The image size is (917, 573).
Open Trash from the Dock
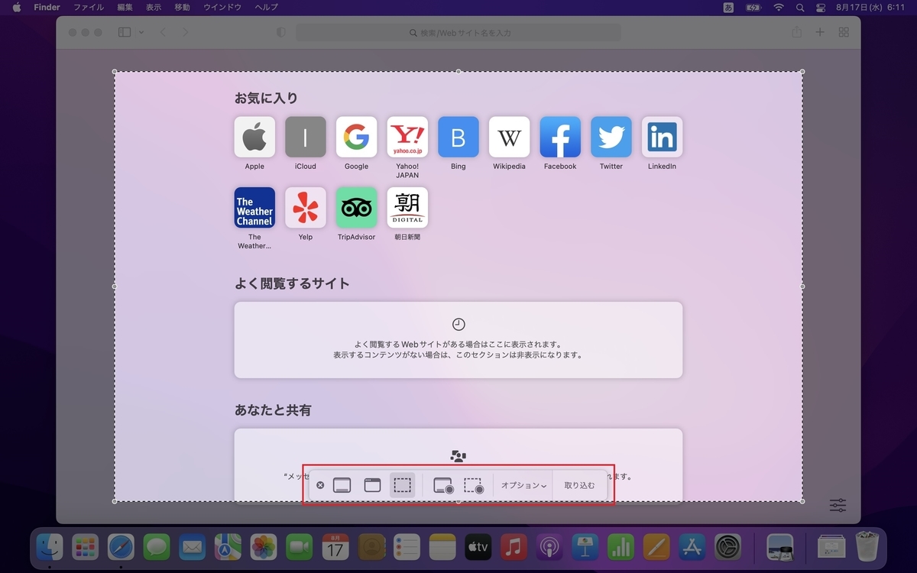click(x=867, y=547)
